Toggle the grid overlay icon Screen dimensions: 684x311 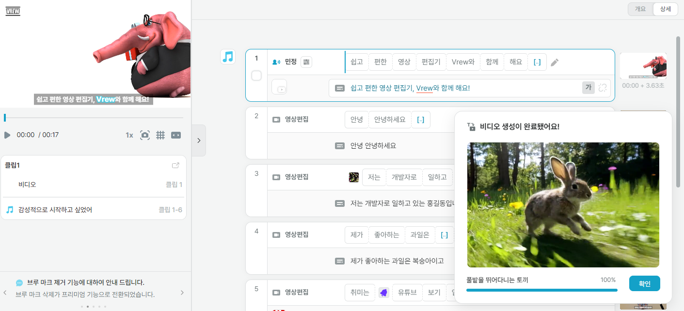click(x=160, y=135)
